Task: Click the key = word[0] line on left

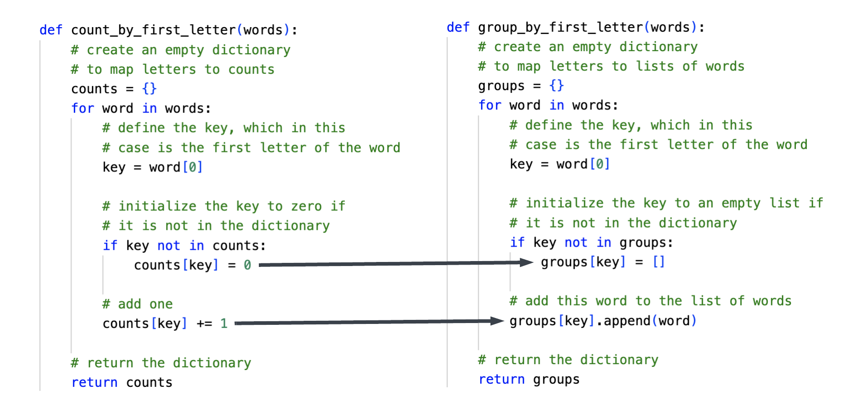Action: tap(152, 167)
